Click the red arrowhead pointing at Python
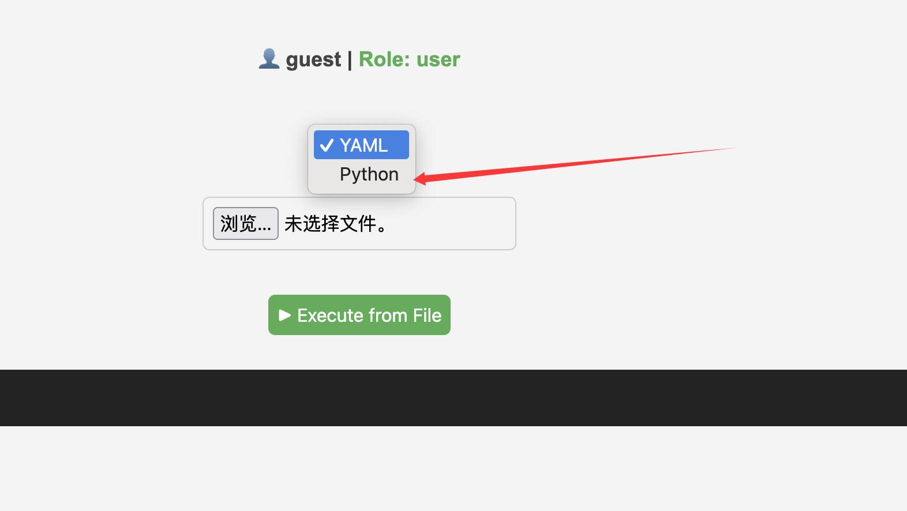 420,179
